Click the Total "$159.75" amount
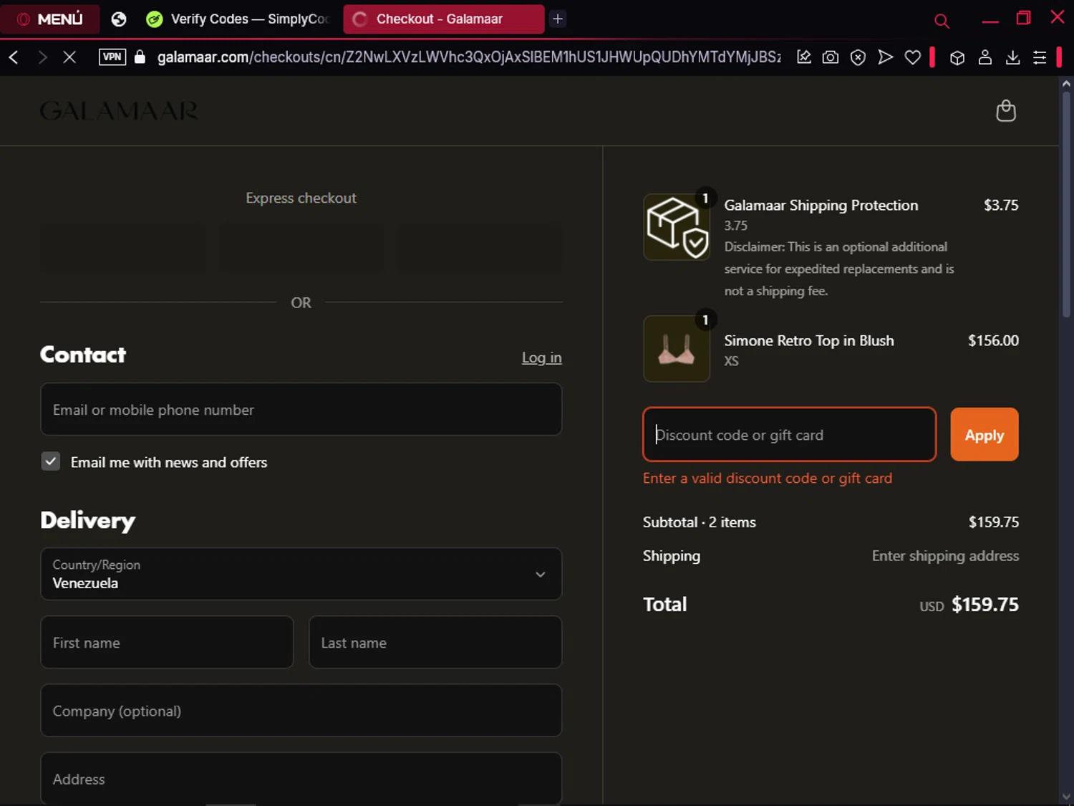This screenshot has height=806, width=1074. point(985,605)
